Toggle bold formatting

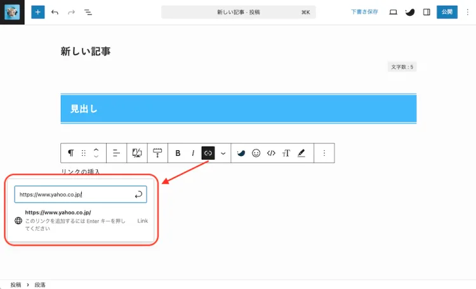pos(178,153)
